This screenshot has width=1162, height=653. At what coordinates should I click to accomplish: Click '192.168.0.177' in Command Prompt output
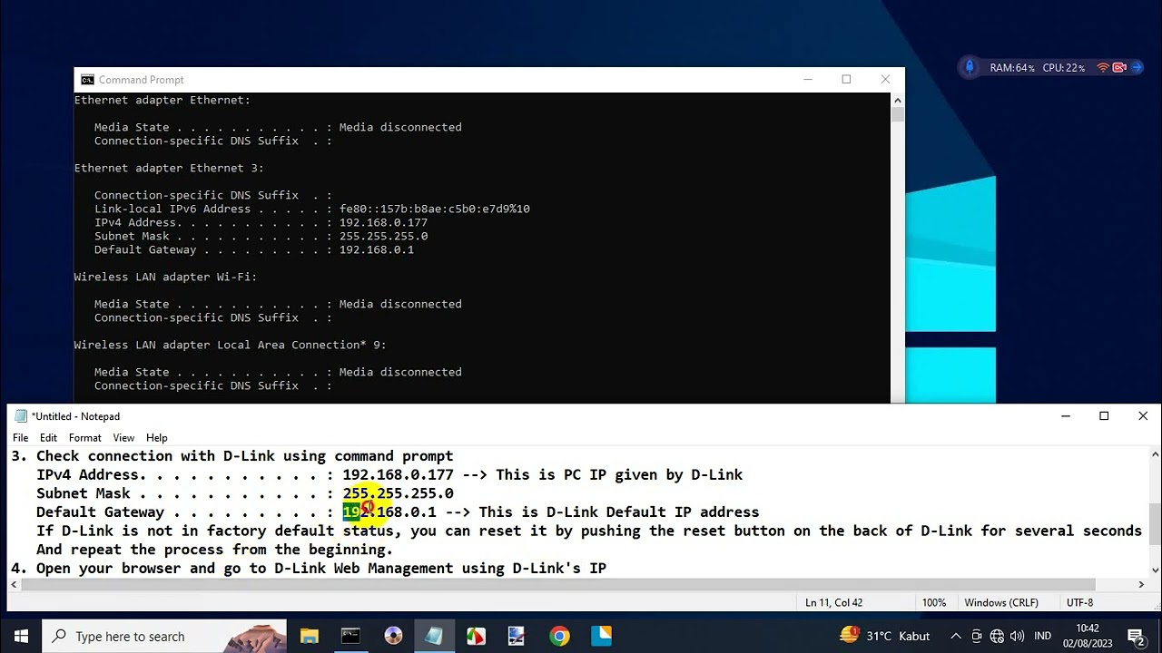point(383,222)
